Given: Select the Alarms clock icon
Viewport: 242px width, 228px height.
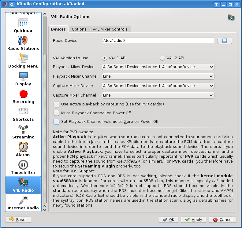Looking at the screenshot, I should coord(23,147).
